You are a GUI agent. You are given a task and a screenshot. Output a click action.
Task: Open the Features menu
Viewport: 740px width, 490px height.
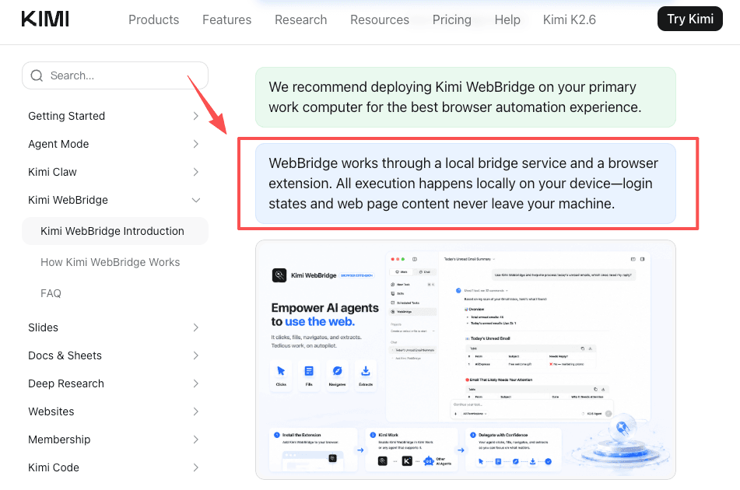(x=227, y=19)
